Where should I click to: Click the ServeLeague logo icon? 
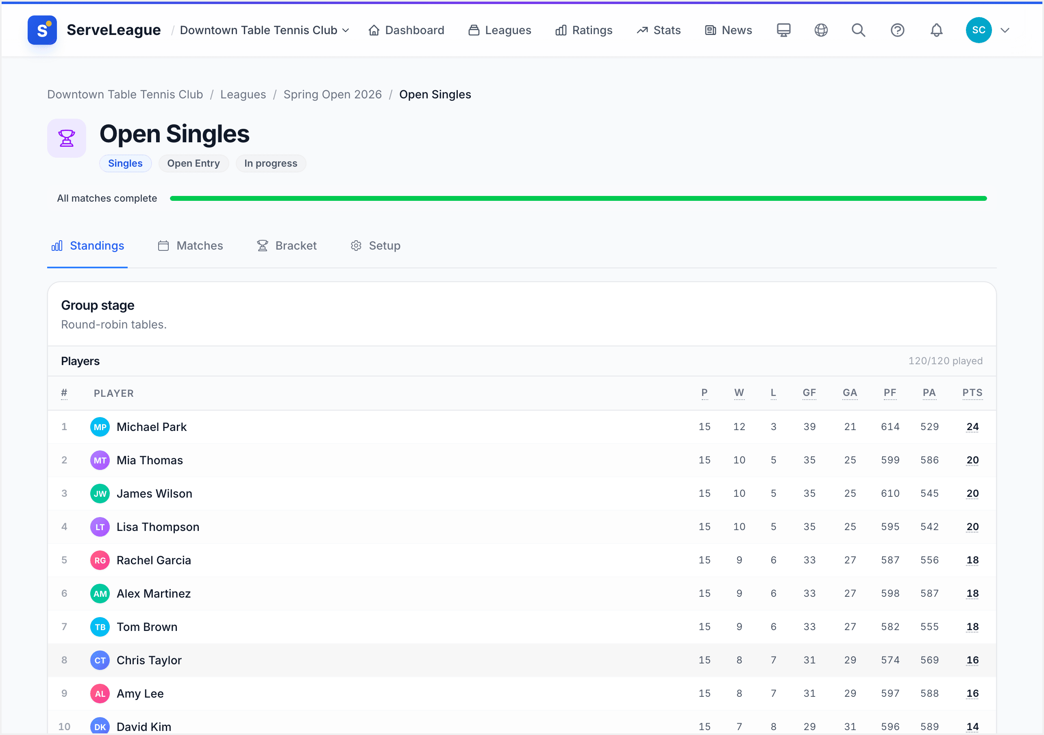[x=42, y=30]
